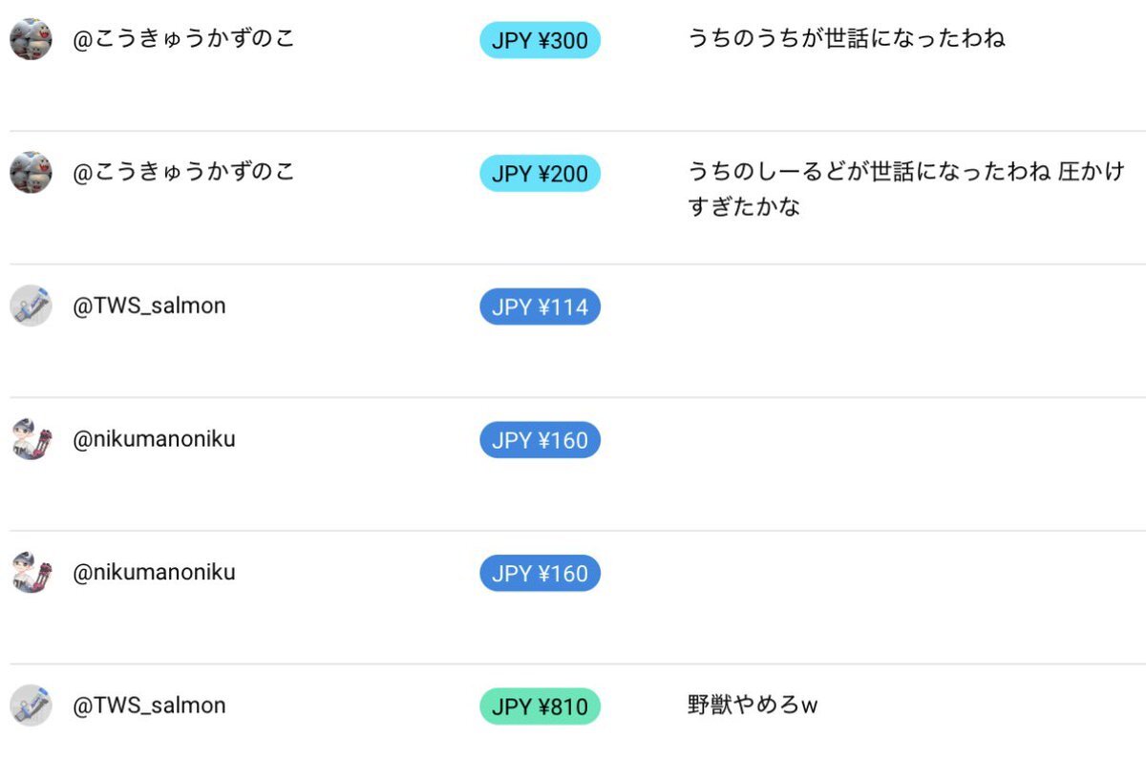Click the avatar beside the ¥300 Super Chat
The width and height of the screenshot is (1146, 779).
[31, 39]
